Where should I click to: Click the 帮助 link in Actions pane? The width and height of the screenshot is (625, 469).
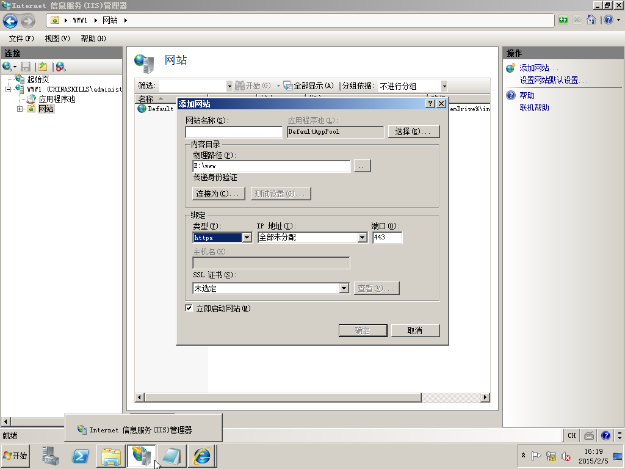527,95
